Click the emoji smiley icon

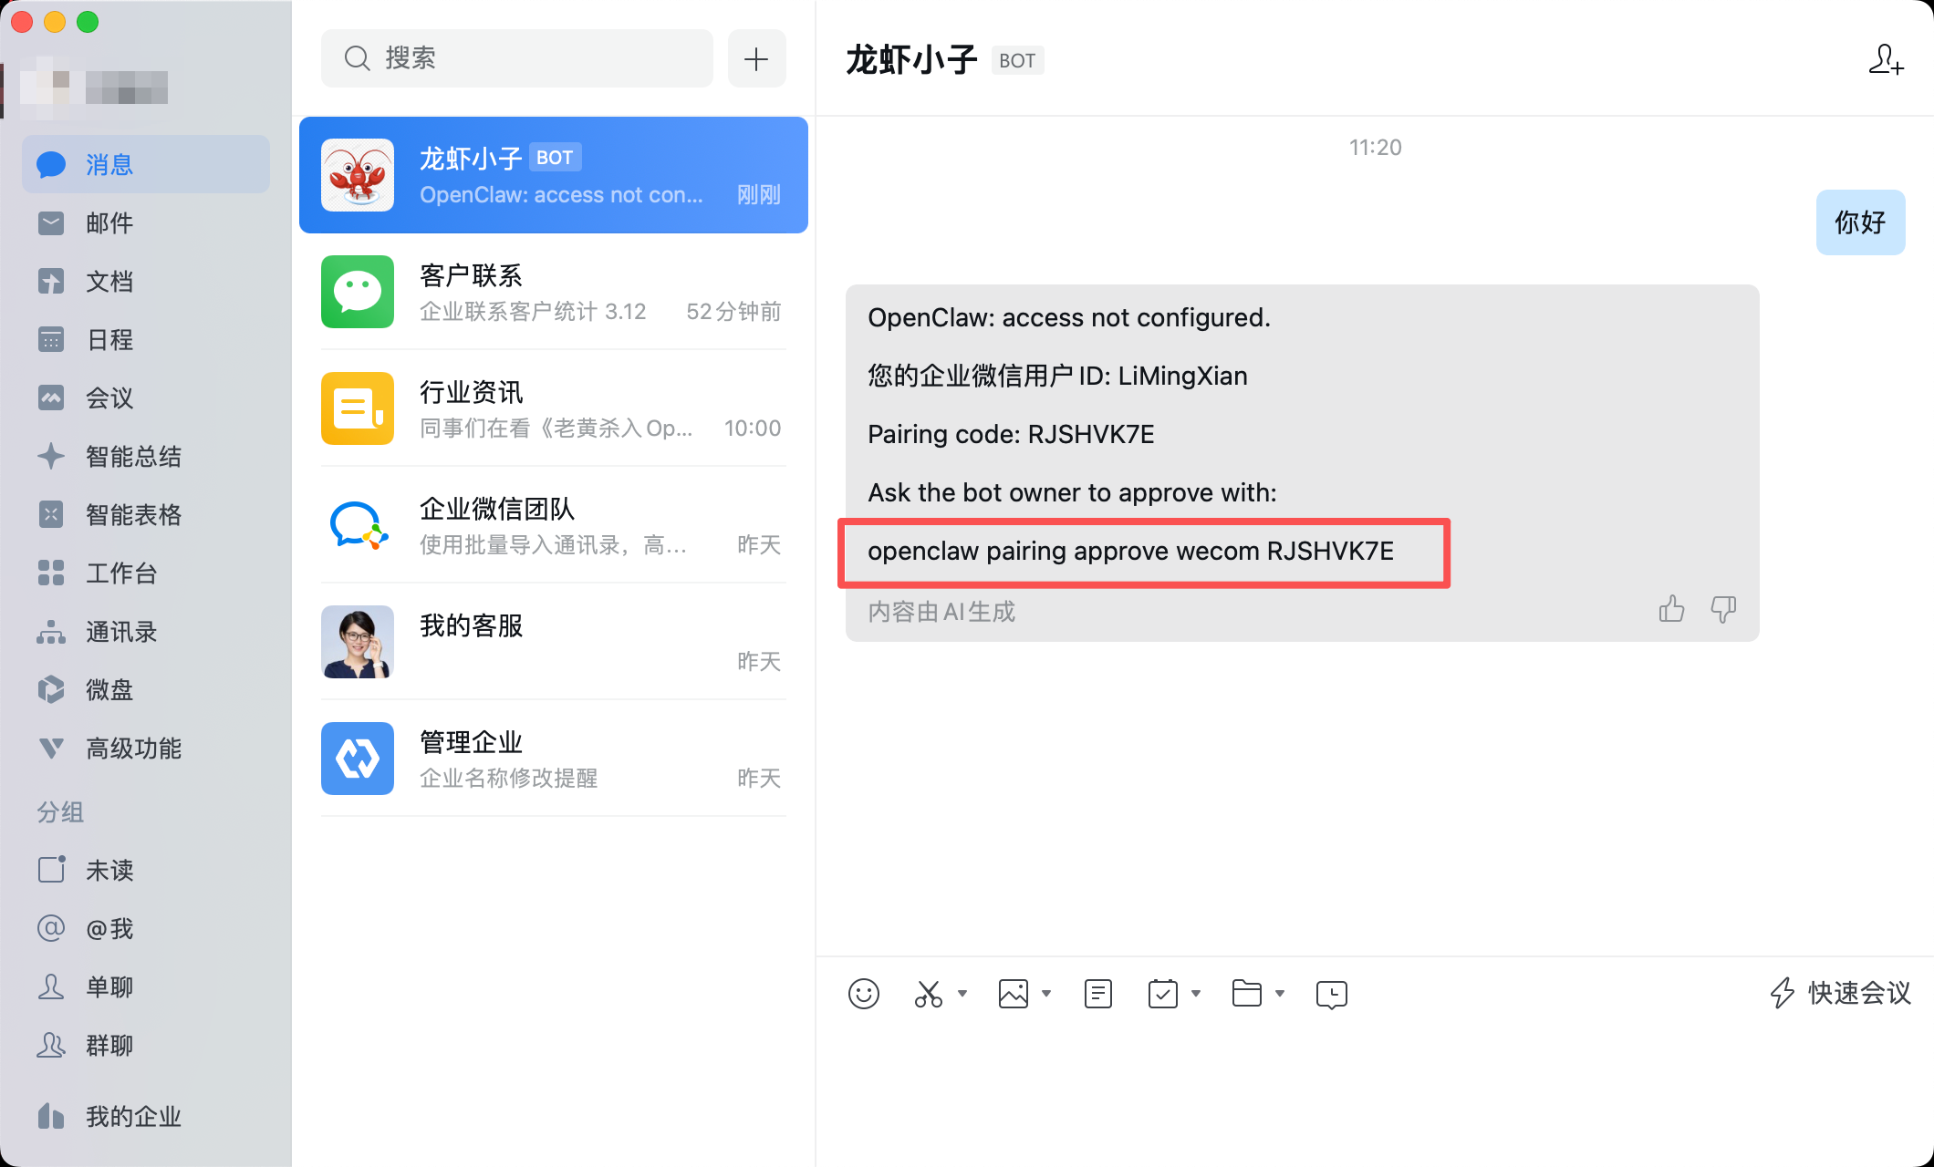click(863, 993)
